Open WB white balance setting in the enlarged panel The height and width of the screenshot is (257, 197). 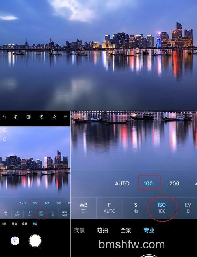coord(83,208)
